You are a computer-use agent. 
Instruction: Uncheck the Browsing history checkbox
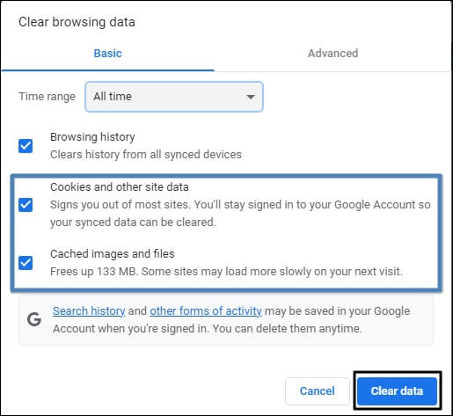tap(26, 146)
